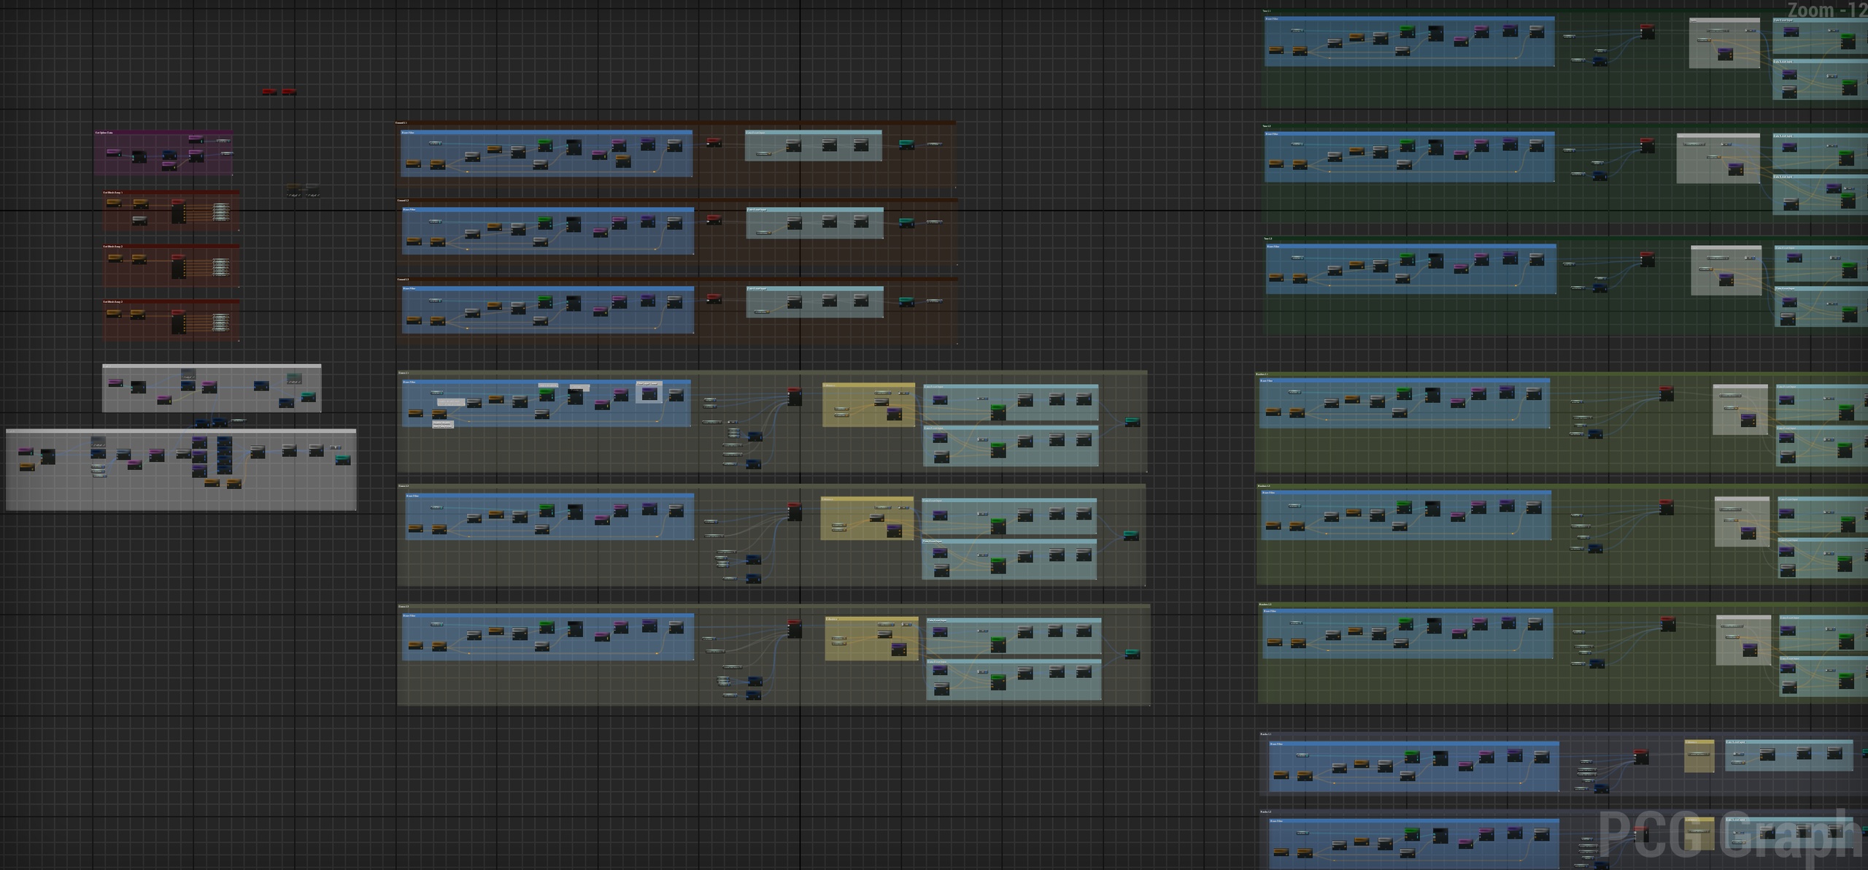Select the yellow Difference comment box in Grass L1

coord(868,404)
